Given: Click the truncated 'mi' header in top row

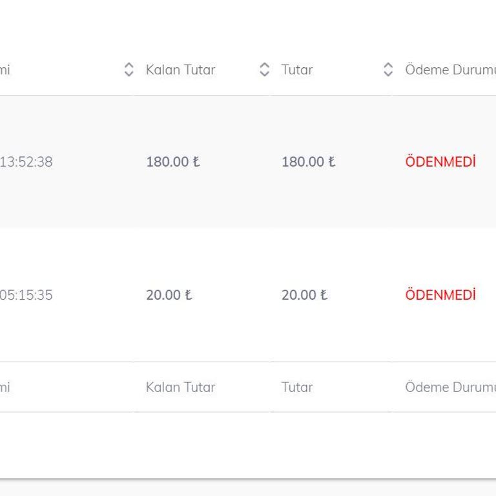Looking at the screenshot, I should [x=5, y=70].
